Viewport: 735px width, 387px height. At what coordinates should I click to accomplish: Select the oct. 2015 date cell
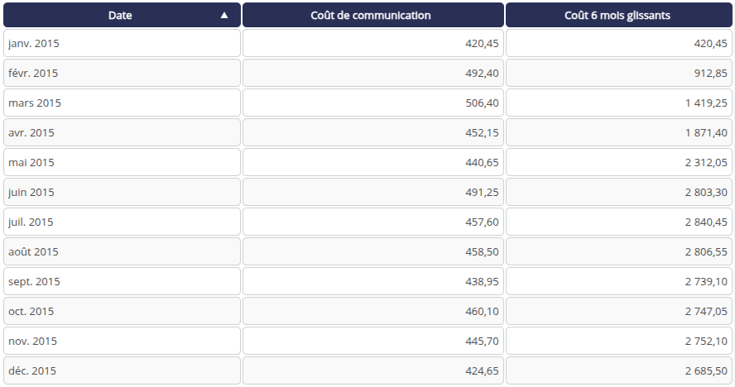pyautogui.click(x=122, y=311)
